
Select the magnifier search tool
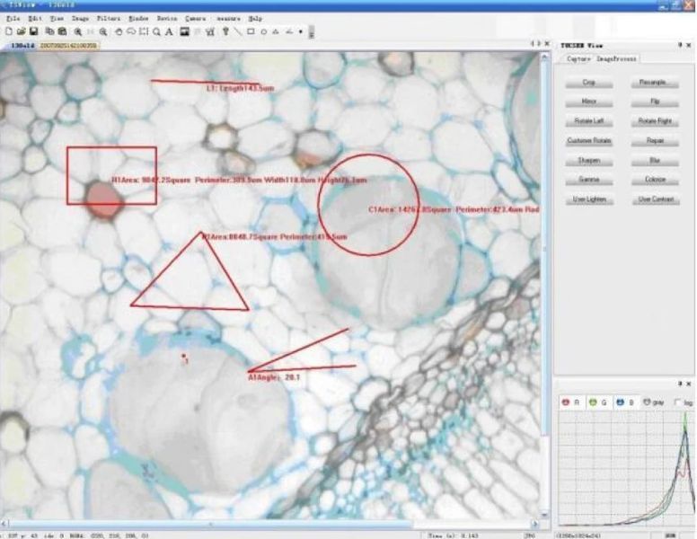click(156, 31)
